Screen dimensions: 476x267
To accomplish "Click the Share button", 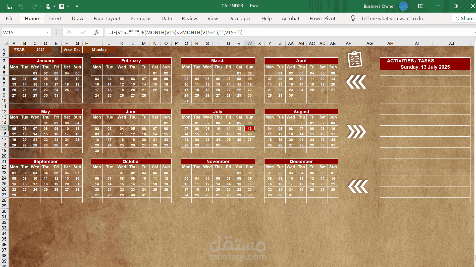I will point(464,18).
